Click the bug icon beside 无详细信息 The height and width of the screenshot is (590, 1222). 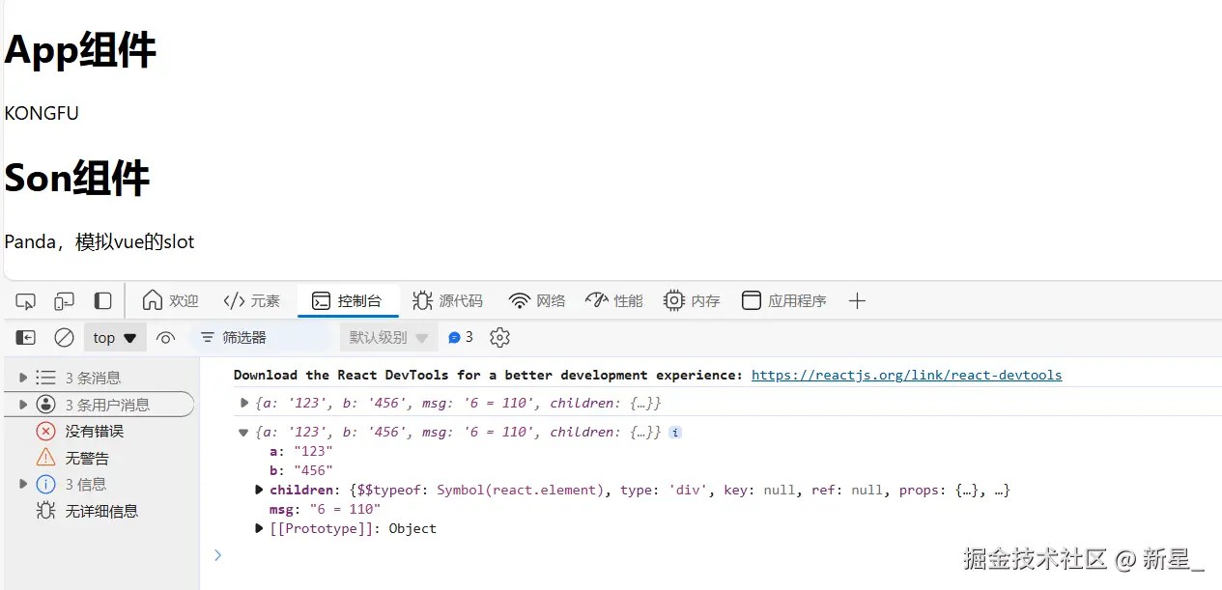[x=45, y=511]
